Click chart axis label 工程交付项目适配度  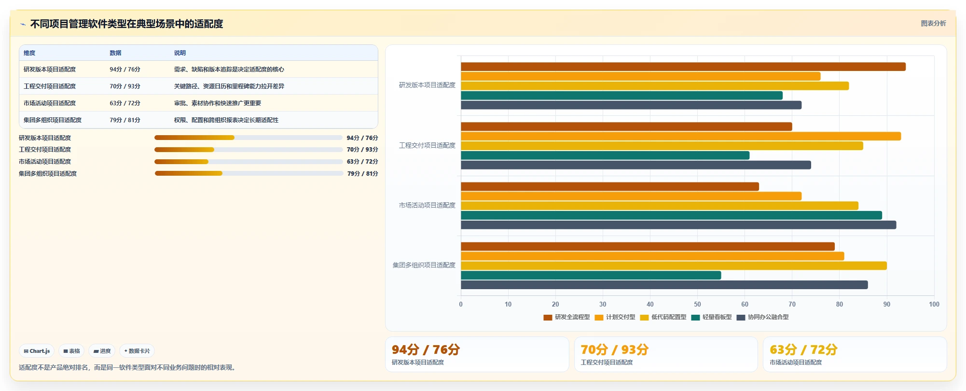pos(427,145)
